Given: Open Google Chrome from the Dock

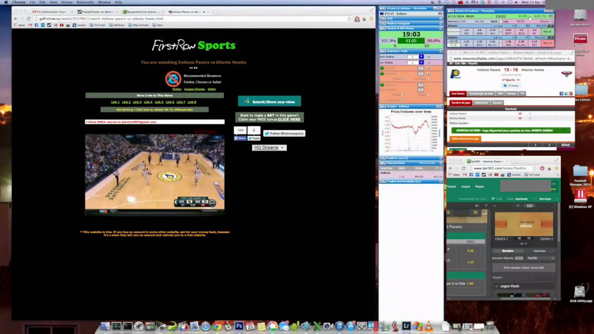Looking at the screenshot, I should coord(217,326).
